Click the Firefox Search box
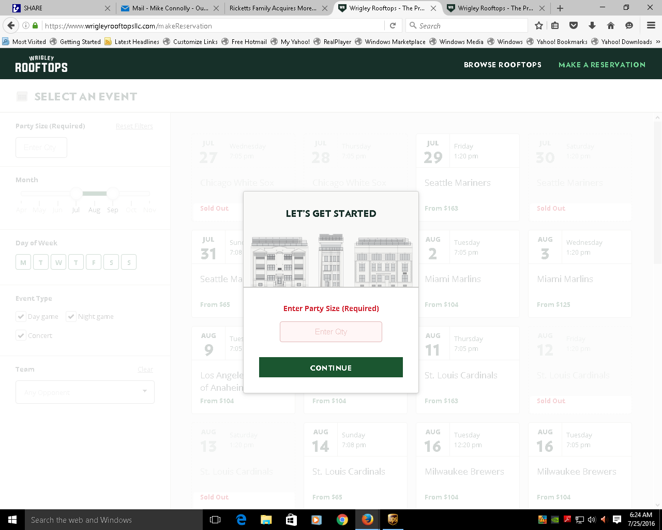 pyautogui.click(x=467, y=25)
